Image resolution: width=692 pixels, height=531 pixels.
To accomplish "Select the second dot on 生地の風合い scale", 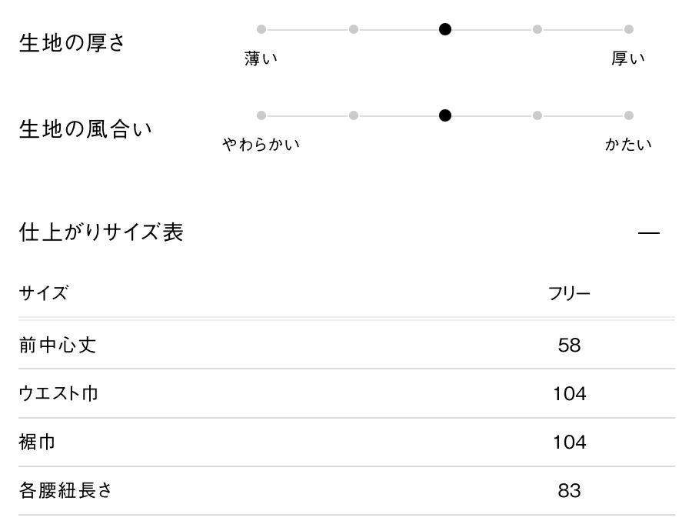I will [x=354, y=115].
